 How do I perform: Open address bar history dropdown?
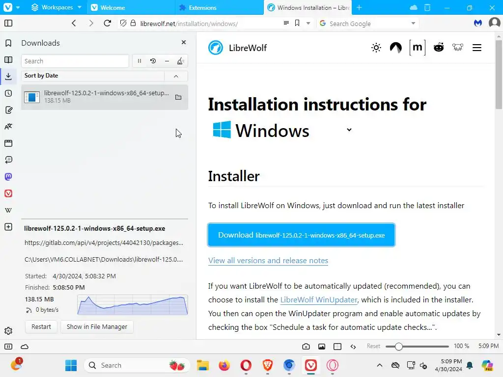click(308, 23)
